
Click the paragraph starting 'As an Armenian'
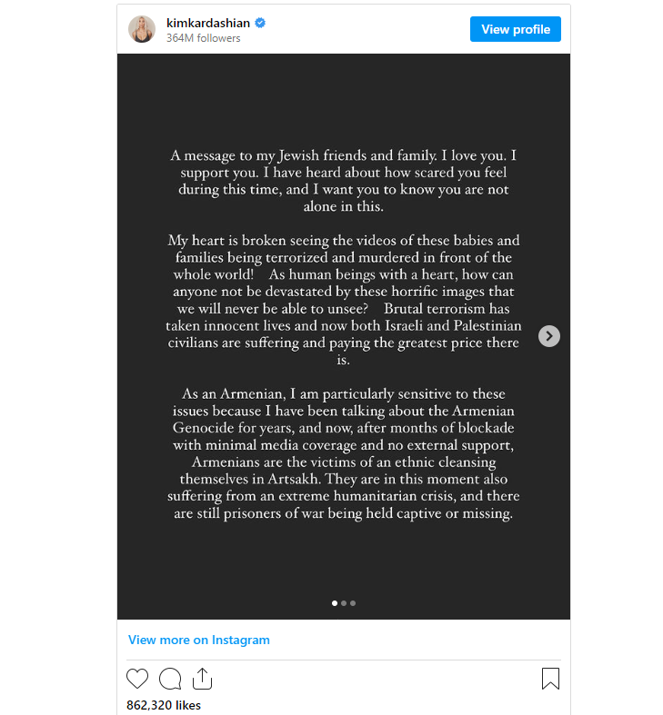344,453
